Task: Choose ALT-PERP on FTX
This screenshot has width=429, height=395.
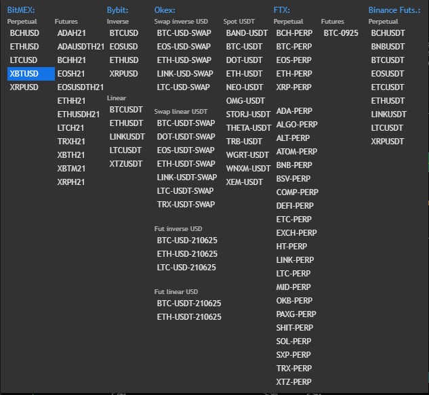Action: 293,138
